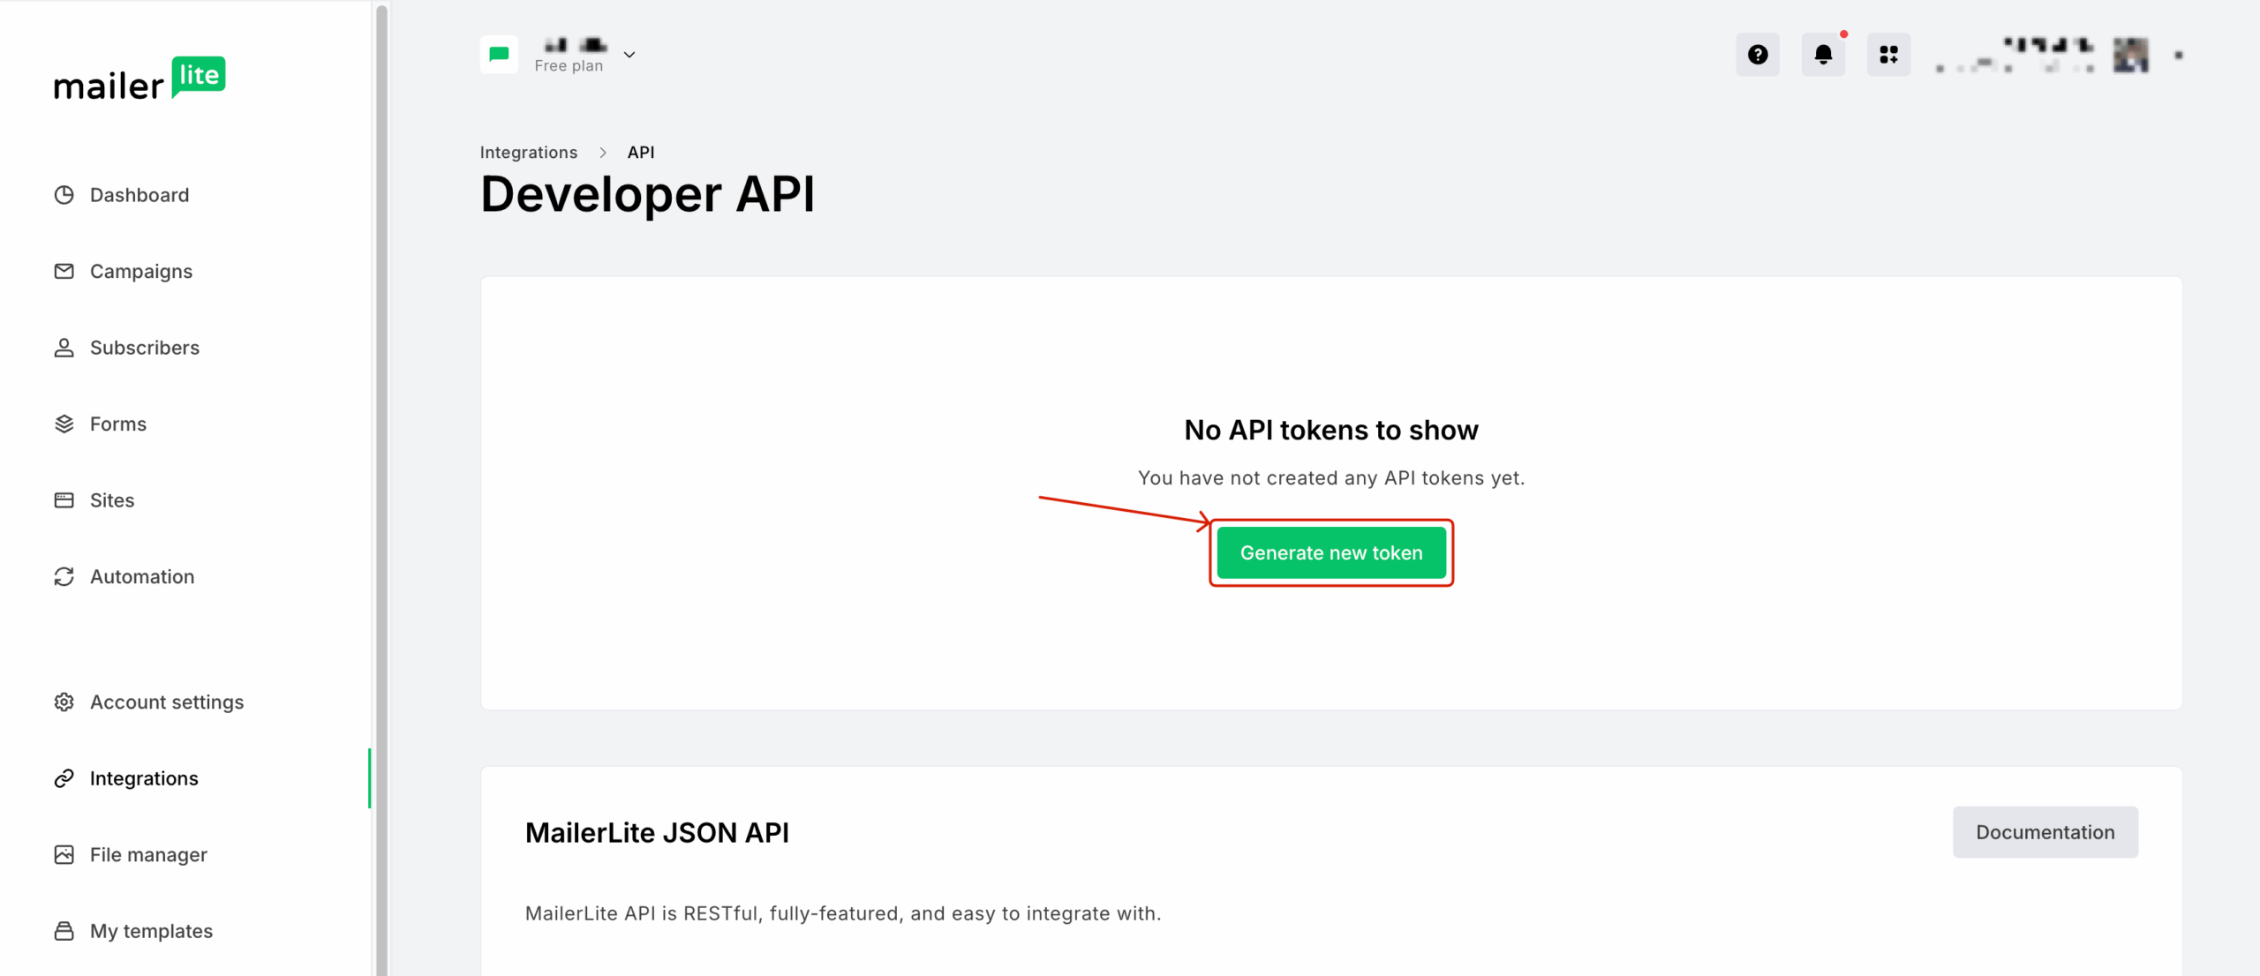Open My templates
The width and height of the screenshot is (2260, 976).
pyautogui.click(x=151, y=930)
